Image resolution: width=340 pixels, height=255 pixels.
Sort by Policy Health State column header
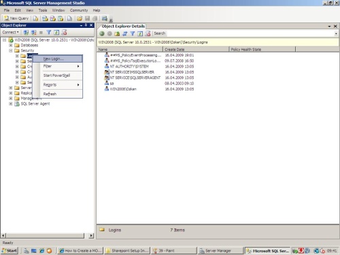262,50
